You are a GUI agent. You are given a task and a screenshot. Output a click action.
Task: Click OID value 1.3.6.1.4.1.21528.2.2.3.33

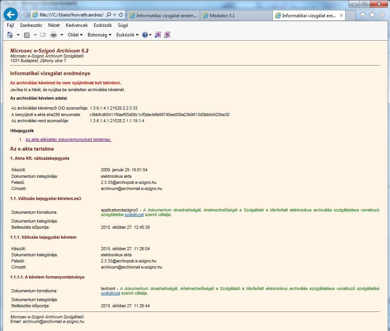(x=114, y=108)
